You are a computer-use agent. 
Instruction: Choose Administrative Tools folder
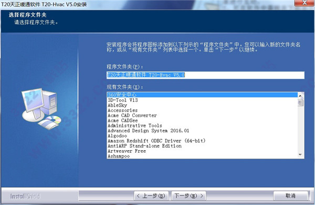(x=202, y=126)
